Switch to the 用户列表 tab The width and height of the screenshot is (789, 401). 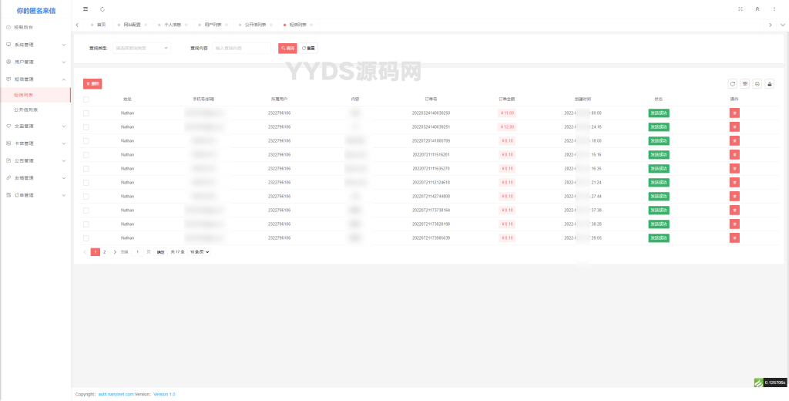213,25
